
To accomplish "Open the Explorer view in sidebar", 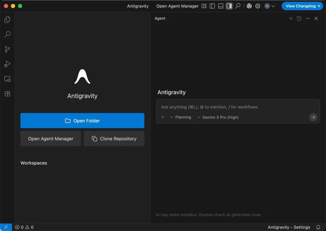I will (7, 20).
